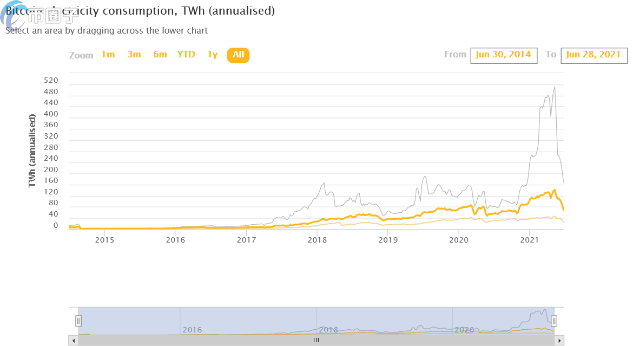Choose the 1y zoom option
633x346 pixels.
click(x=213, y=55)
